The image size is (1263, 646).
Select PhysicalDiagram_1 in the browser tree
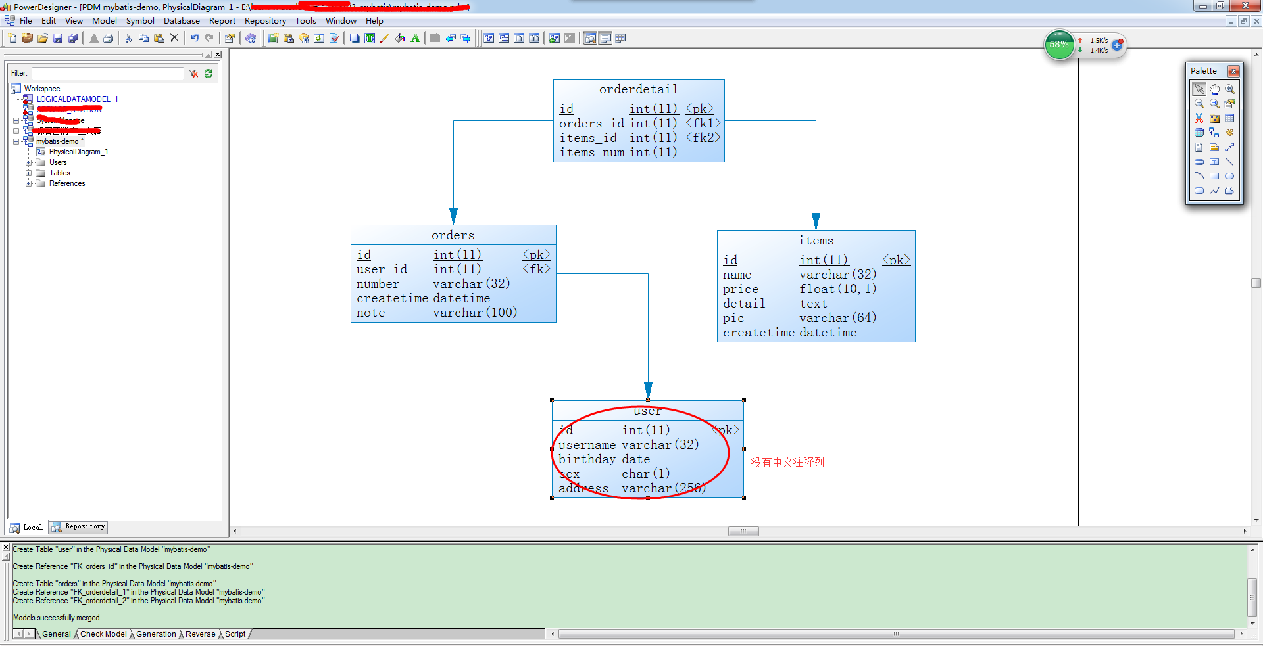78,152
